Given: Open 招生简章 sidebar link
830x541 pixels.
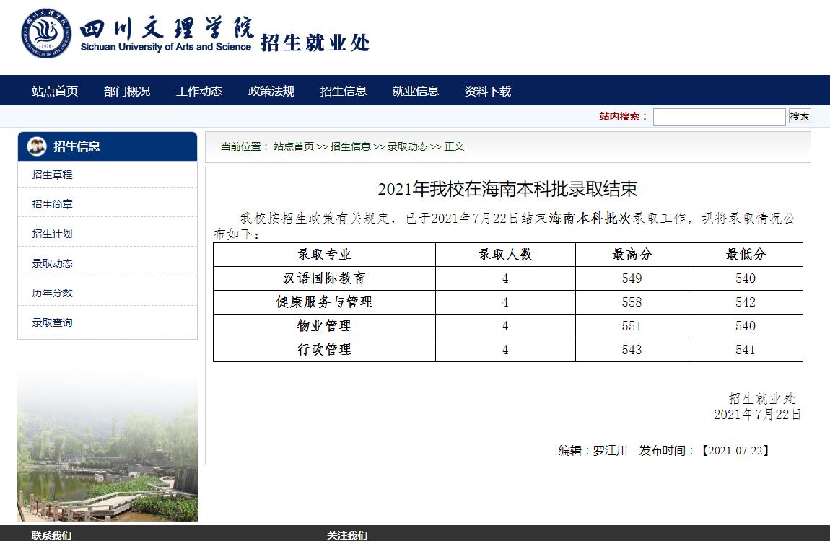Looking at the screenshot, I should (x=53, y=204).
